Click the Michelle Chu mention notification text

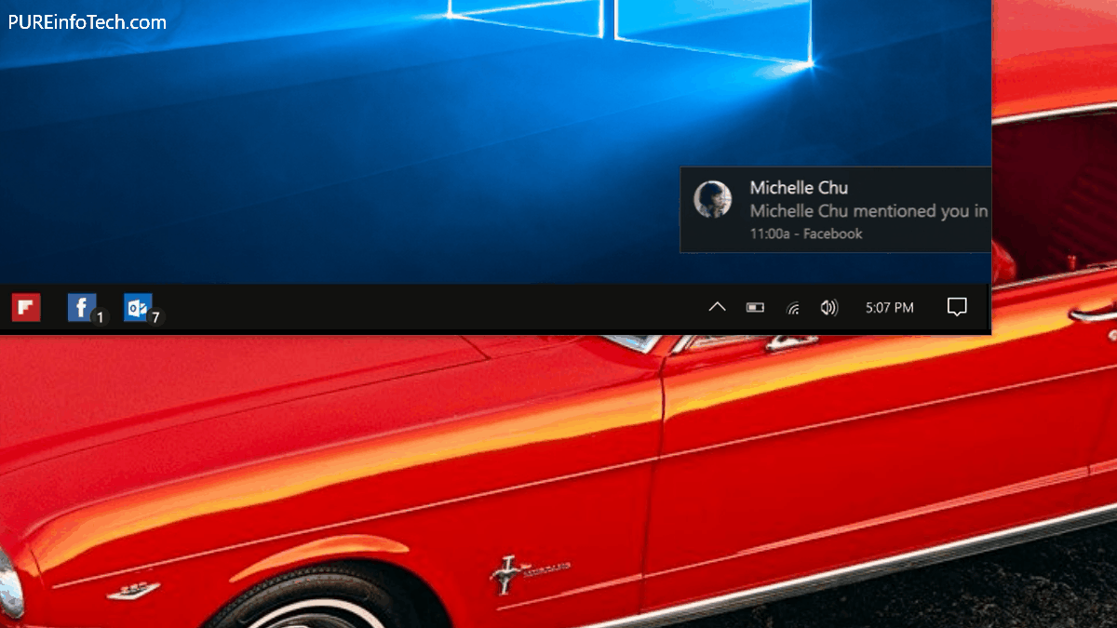pos(868,211)
